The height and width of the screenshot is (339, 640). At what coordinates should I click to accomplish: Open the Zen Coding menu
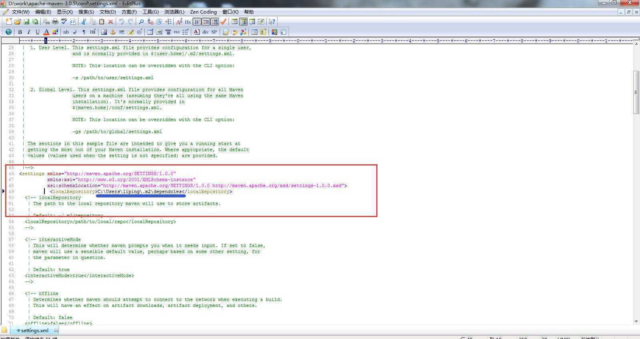click(203, 12)
